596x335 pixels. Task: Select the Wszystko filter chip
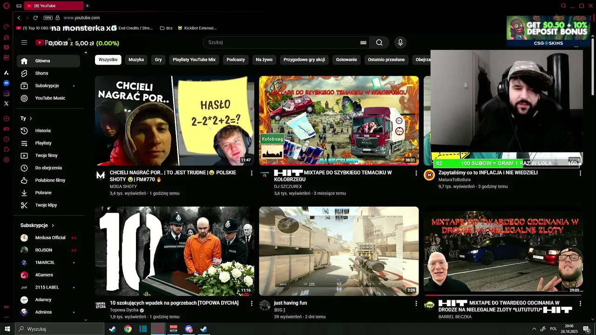108,60
